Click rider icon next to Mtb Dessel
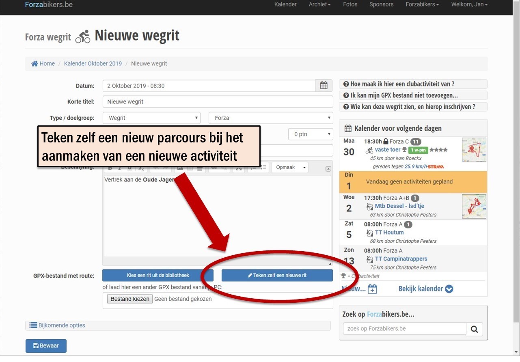 pyautogui.click(x=369, y=207)
